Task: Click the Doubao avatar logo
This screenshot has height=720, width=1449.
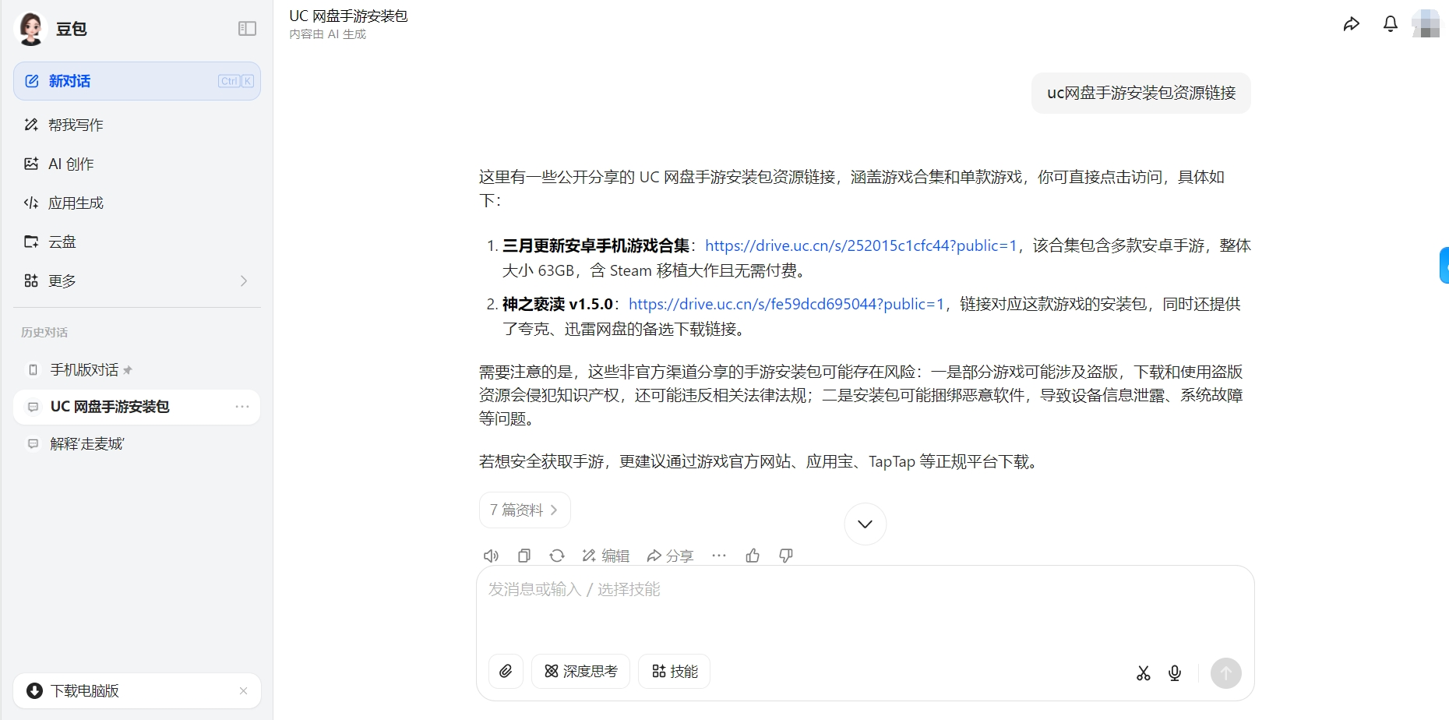Action: pos(30,29)
